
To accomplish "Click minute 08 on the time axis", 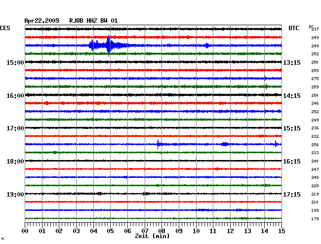I will (x=161, y=231).
